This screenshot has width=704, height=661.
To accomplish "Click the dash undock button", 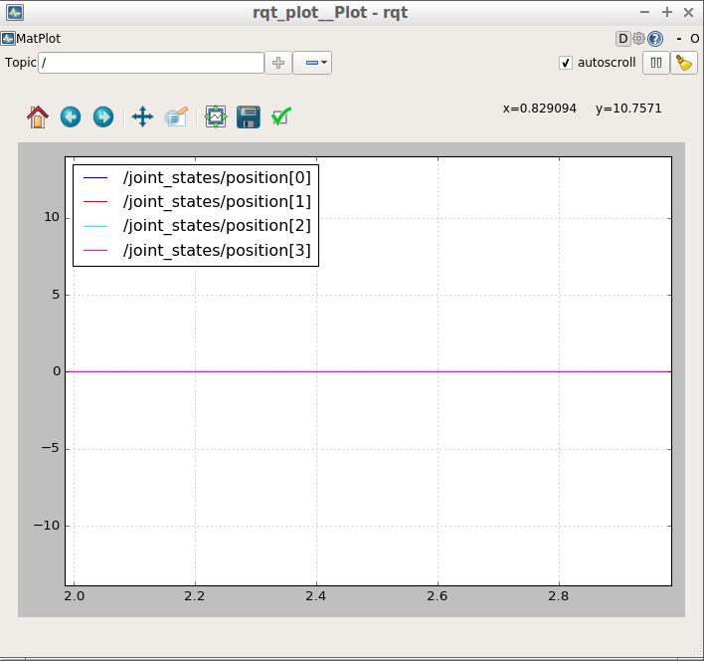I will (679, 39).
